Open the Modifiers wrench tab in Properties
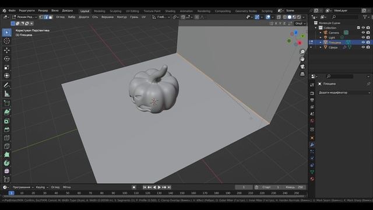This screenshot has height=210, width=373. [x=312, y=145]
